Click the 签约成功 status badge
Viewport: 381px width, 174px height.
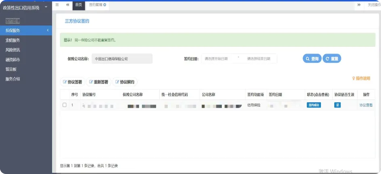pos(314,105)
